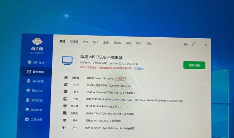Viewport: 234px width, 138px height.
Task: Expand the 内存 row chevron
Action: [x=203, y=87]
